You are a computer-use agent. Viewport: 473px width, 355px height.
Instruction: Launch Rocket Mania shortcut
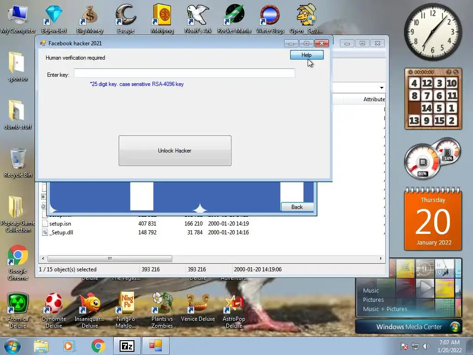click(x=234, y=18)
